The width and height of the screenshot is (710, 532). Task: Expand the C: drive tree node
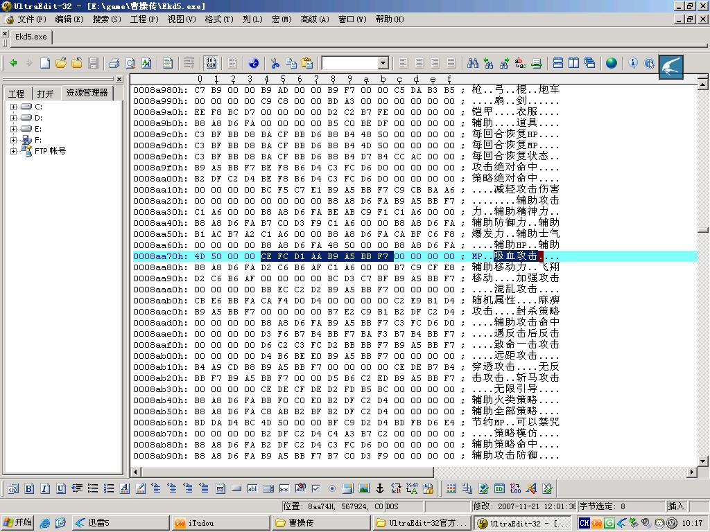click(13, 107)
